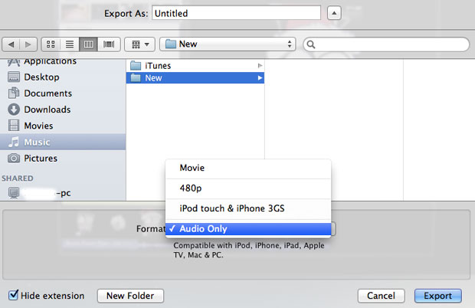Open the item arrangement dropdown
475x308 pixels.
140,44
